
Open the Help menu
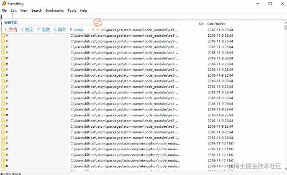(84, 10)
